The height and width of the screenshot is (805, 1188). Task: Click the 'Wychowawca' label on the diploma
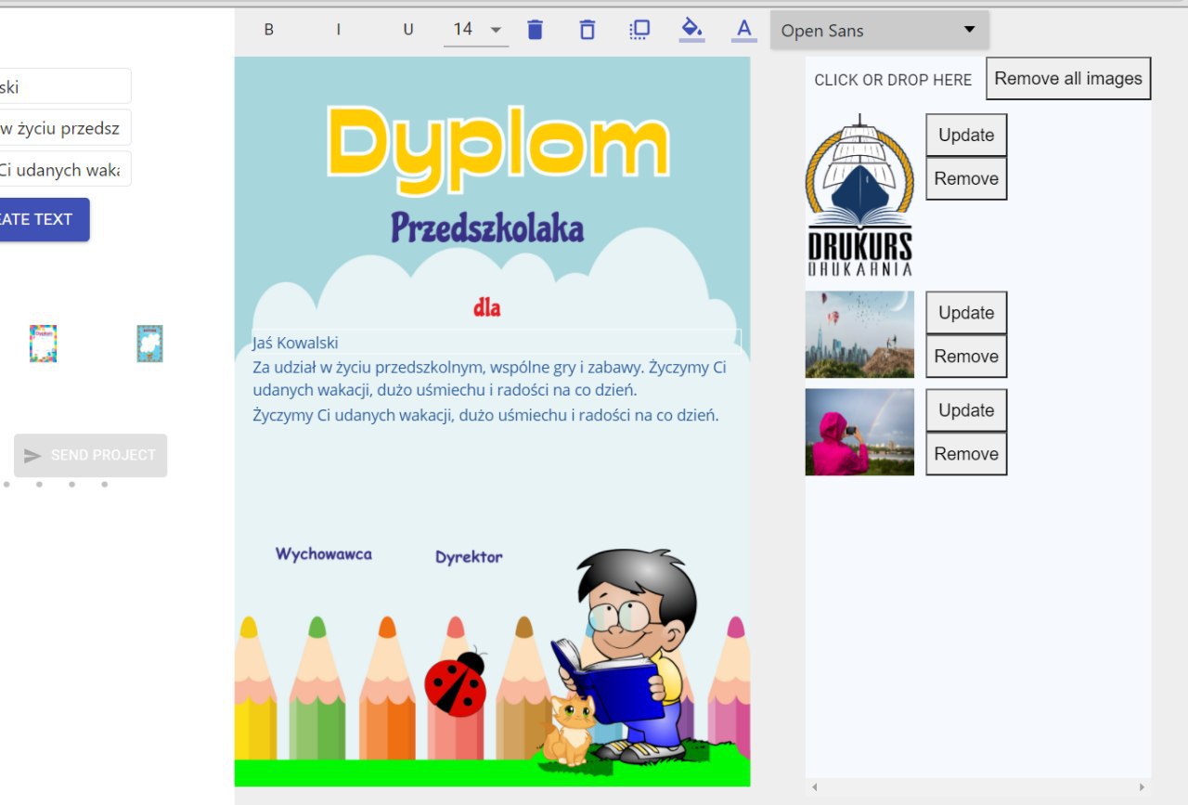tap(324, 554)
